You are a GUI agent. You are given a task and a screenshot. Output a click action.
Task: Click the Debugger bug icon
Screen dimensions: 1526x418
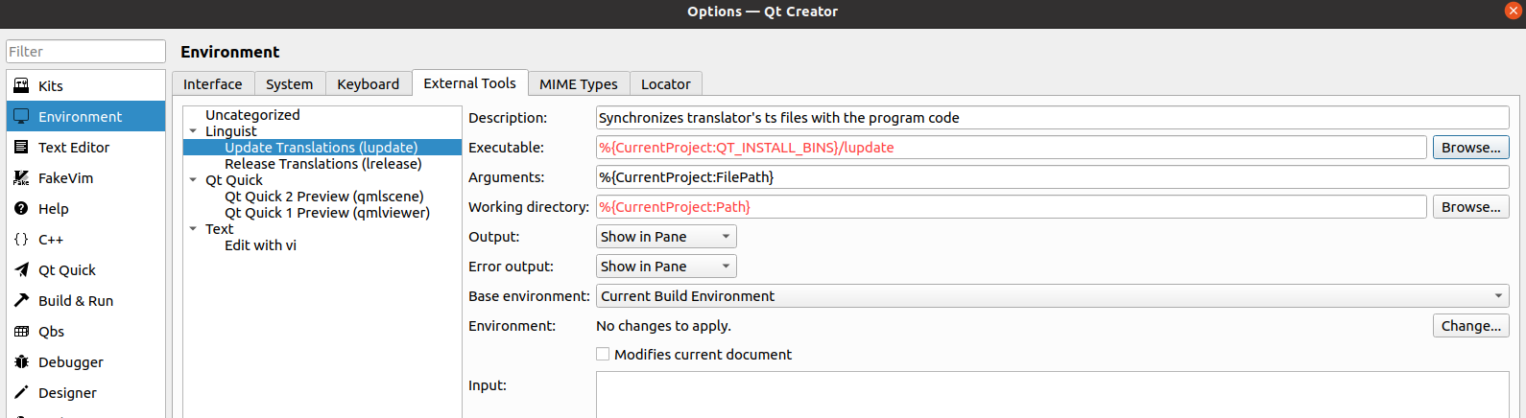pyautogui.click(x=21, y=362)
